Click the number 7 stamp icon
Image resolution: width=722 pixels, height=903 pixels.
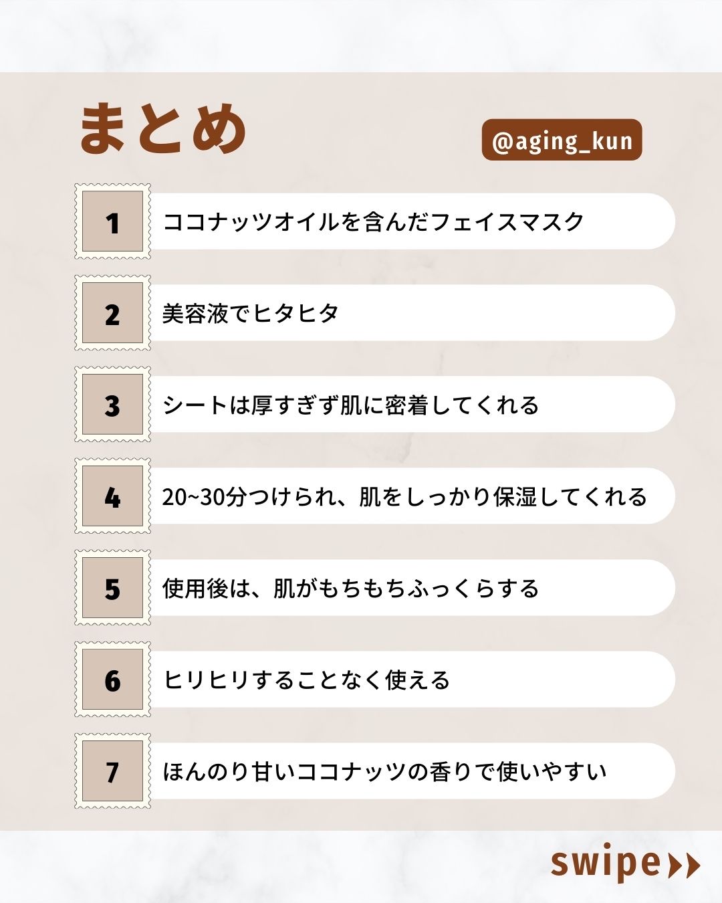click(x=112, y=771)
